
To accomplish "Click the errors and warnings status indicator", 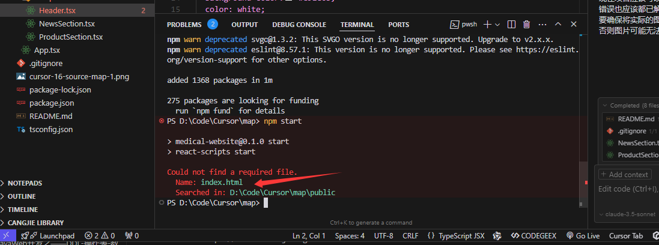I will (x=100, y=236).
